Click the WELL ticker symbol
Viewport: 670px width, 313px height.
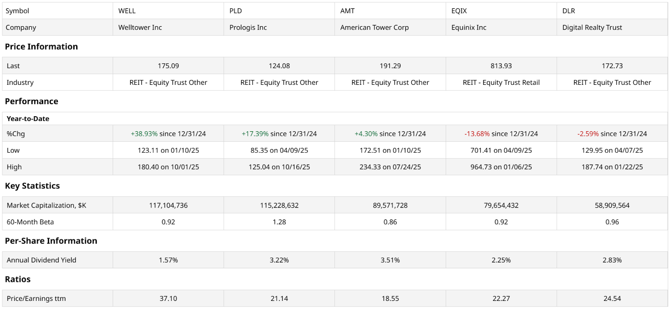point(127,11)
